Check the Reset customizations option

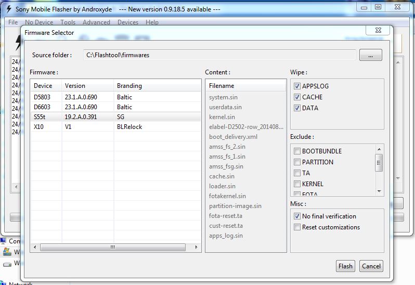tap(297, 227)
